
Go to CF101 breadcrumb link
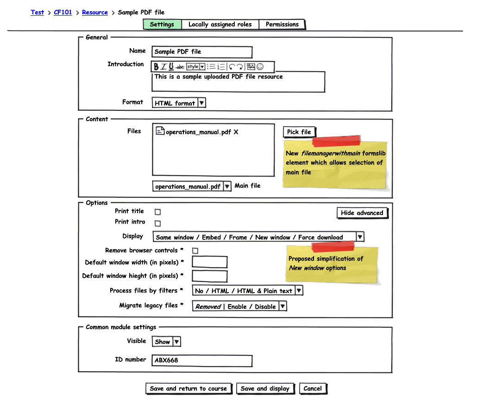click(63, 12)
